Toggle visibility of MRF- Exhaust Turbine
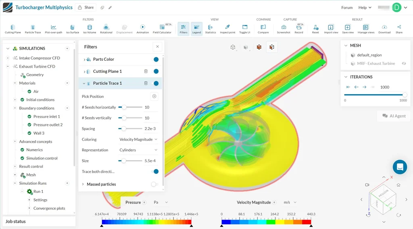Image resolution: width=413 pixels, height=229 pixels. click(404, 64)
